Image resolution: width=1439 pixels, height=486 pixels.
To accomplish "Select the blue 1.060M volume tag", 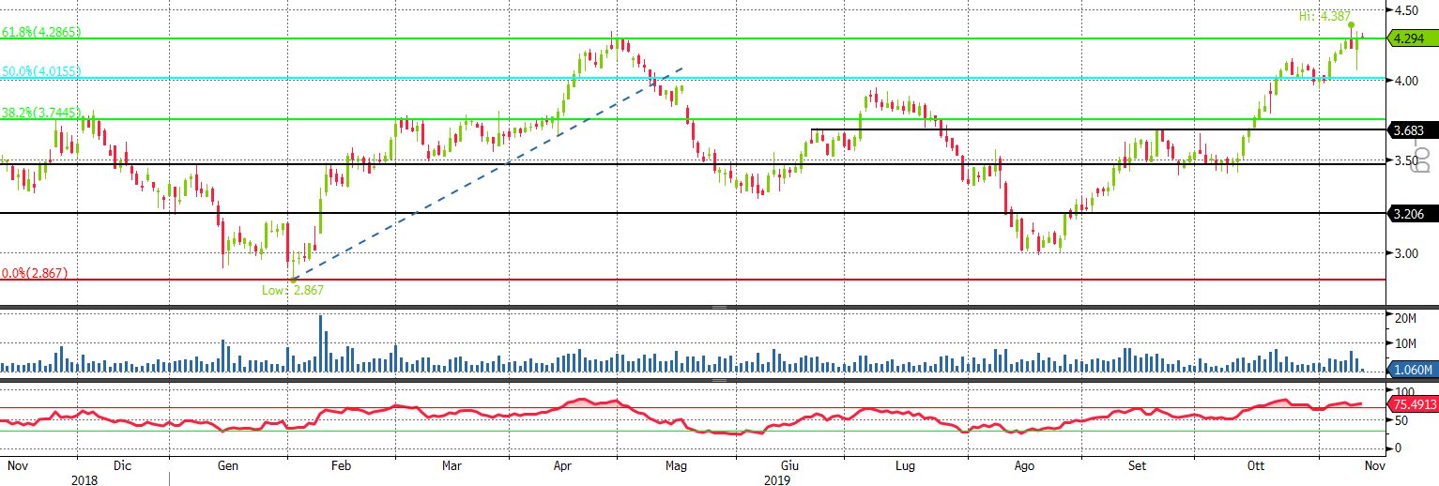I will (1411, 370).
